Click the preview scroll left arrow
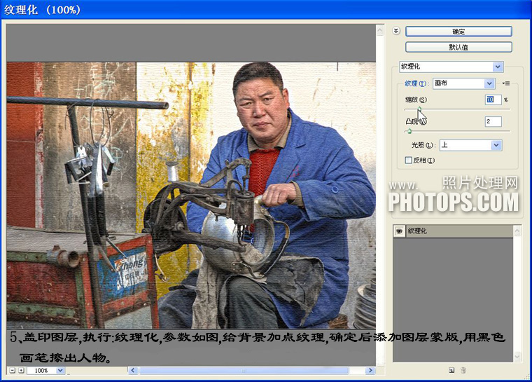The image size is (532, 382). [133, 371]
